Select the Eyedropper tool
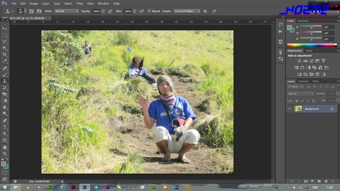 [x=5, y=61]
